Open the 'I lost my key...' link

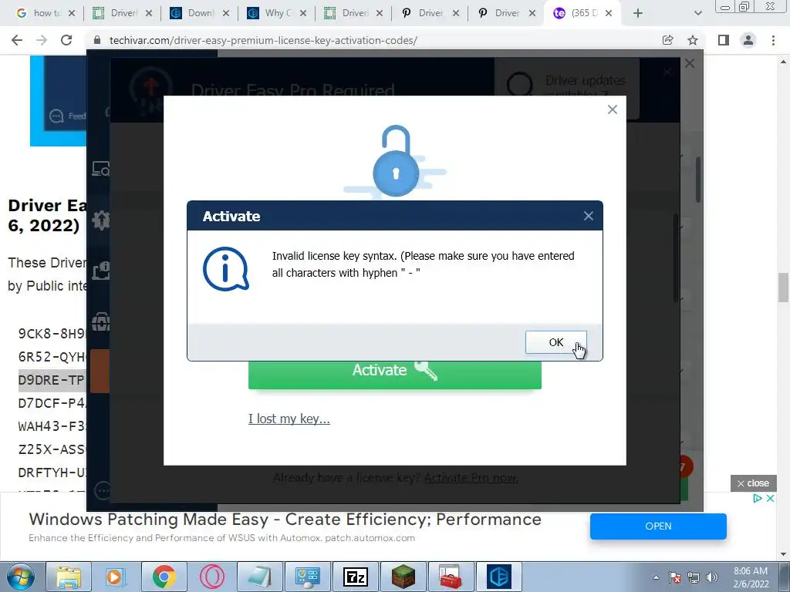[289, 419]
